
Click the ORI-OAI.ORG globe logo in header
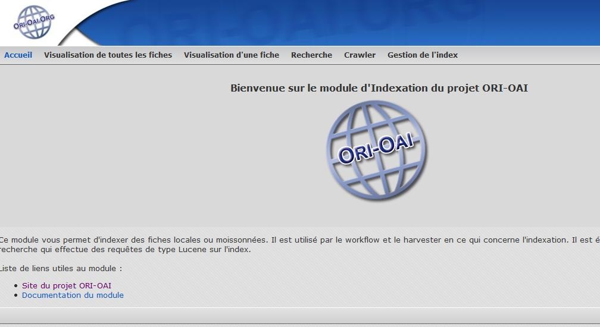pos(34,22)
